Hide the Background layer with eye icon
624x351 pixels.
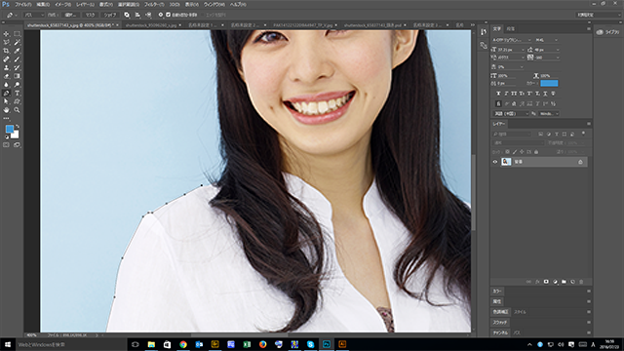pyautogui.click(x=495, y=162)
